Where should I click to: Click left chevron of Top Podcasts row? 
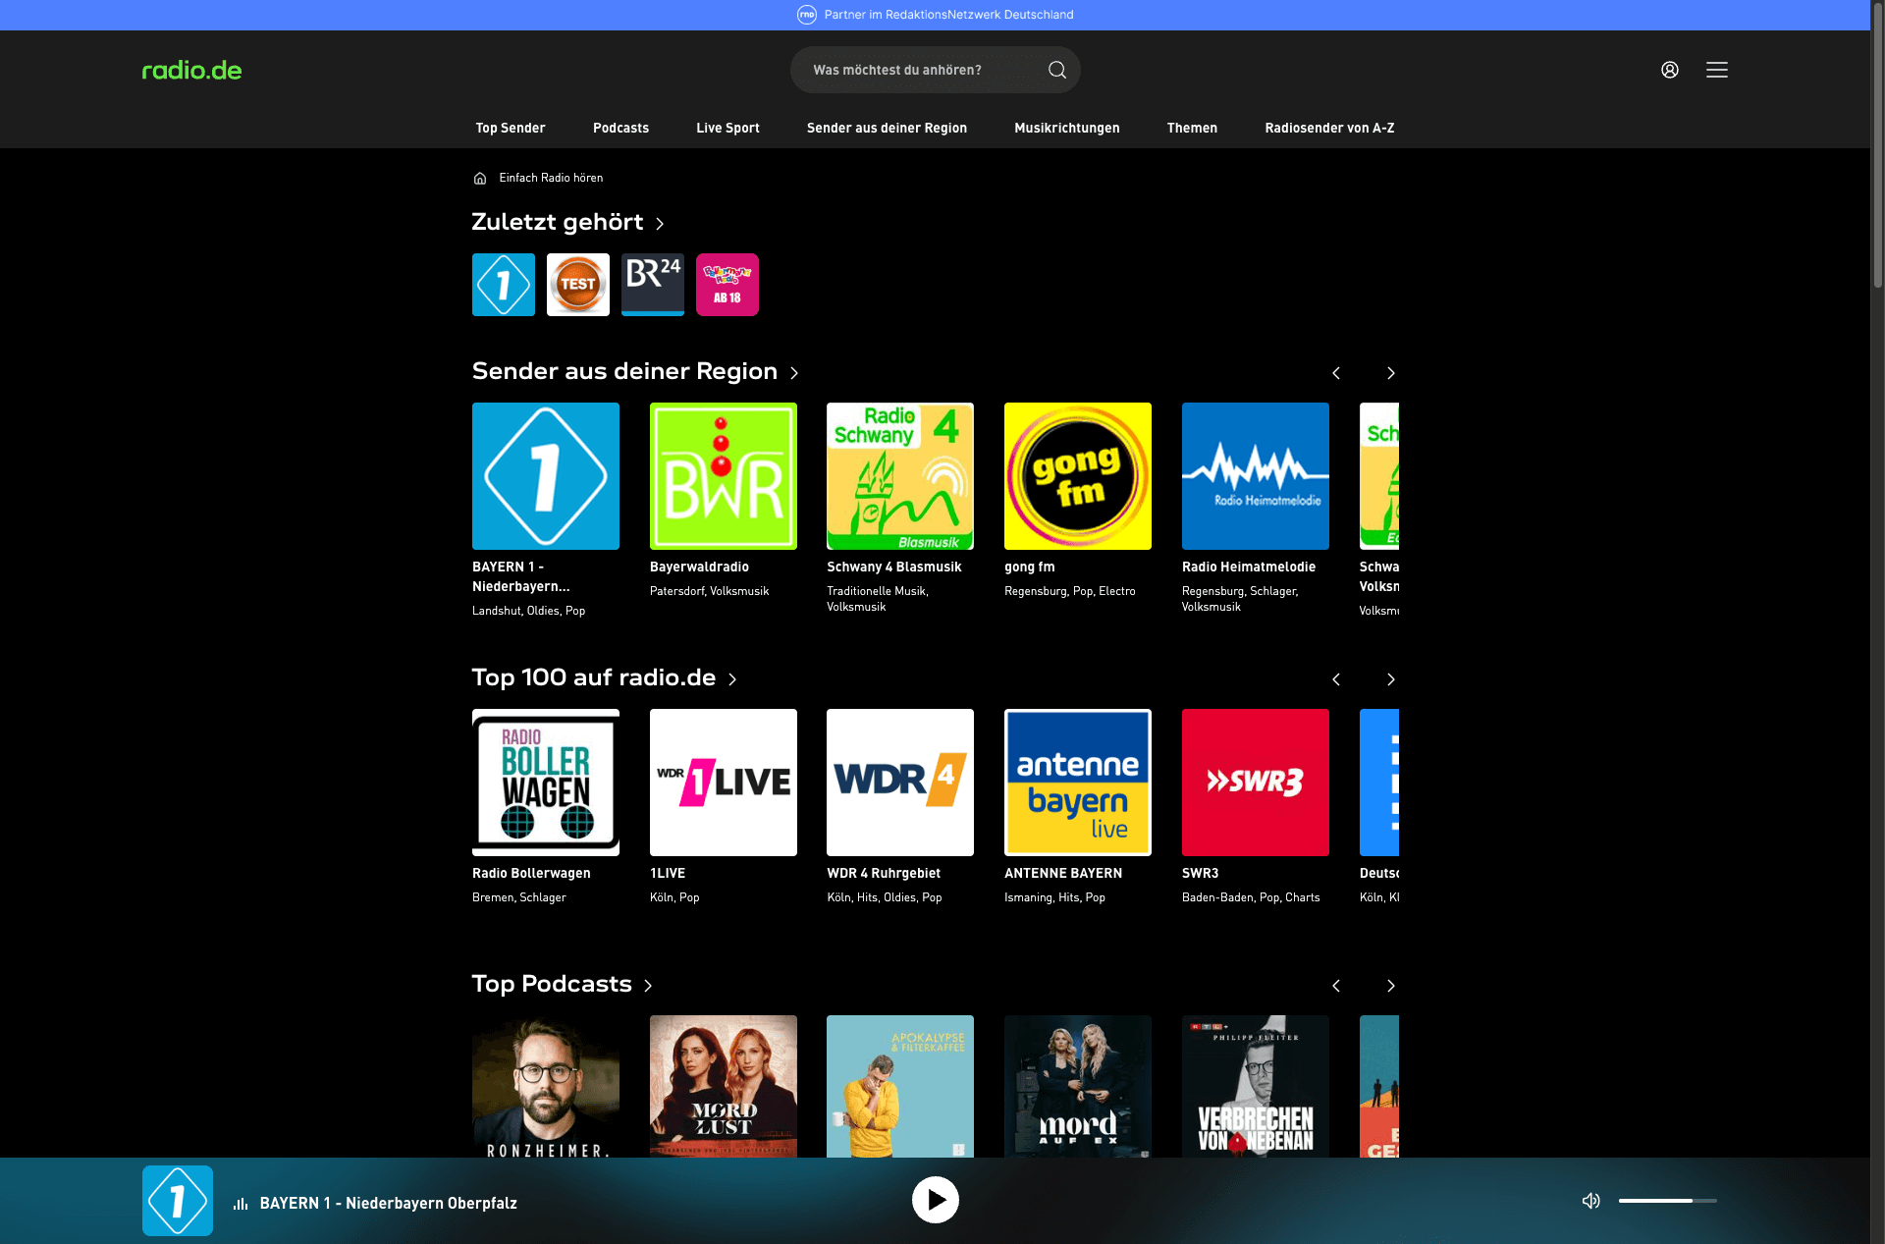[1335, 985]
